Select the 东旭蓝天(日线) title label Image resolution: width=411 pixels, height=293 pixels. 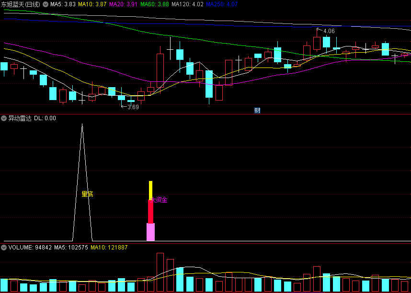pyautogui.click(x=21, y=4)
